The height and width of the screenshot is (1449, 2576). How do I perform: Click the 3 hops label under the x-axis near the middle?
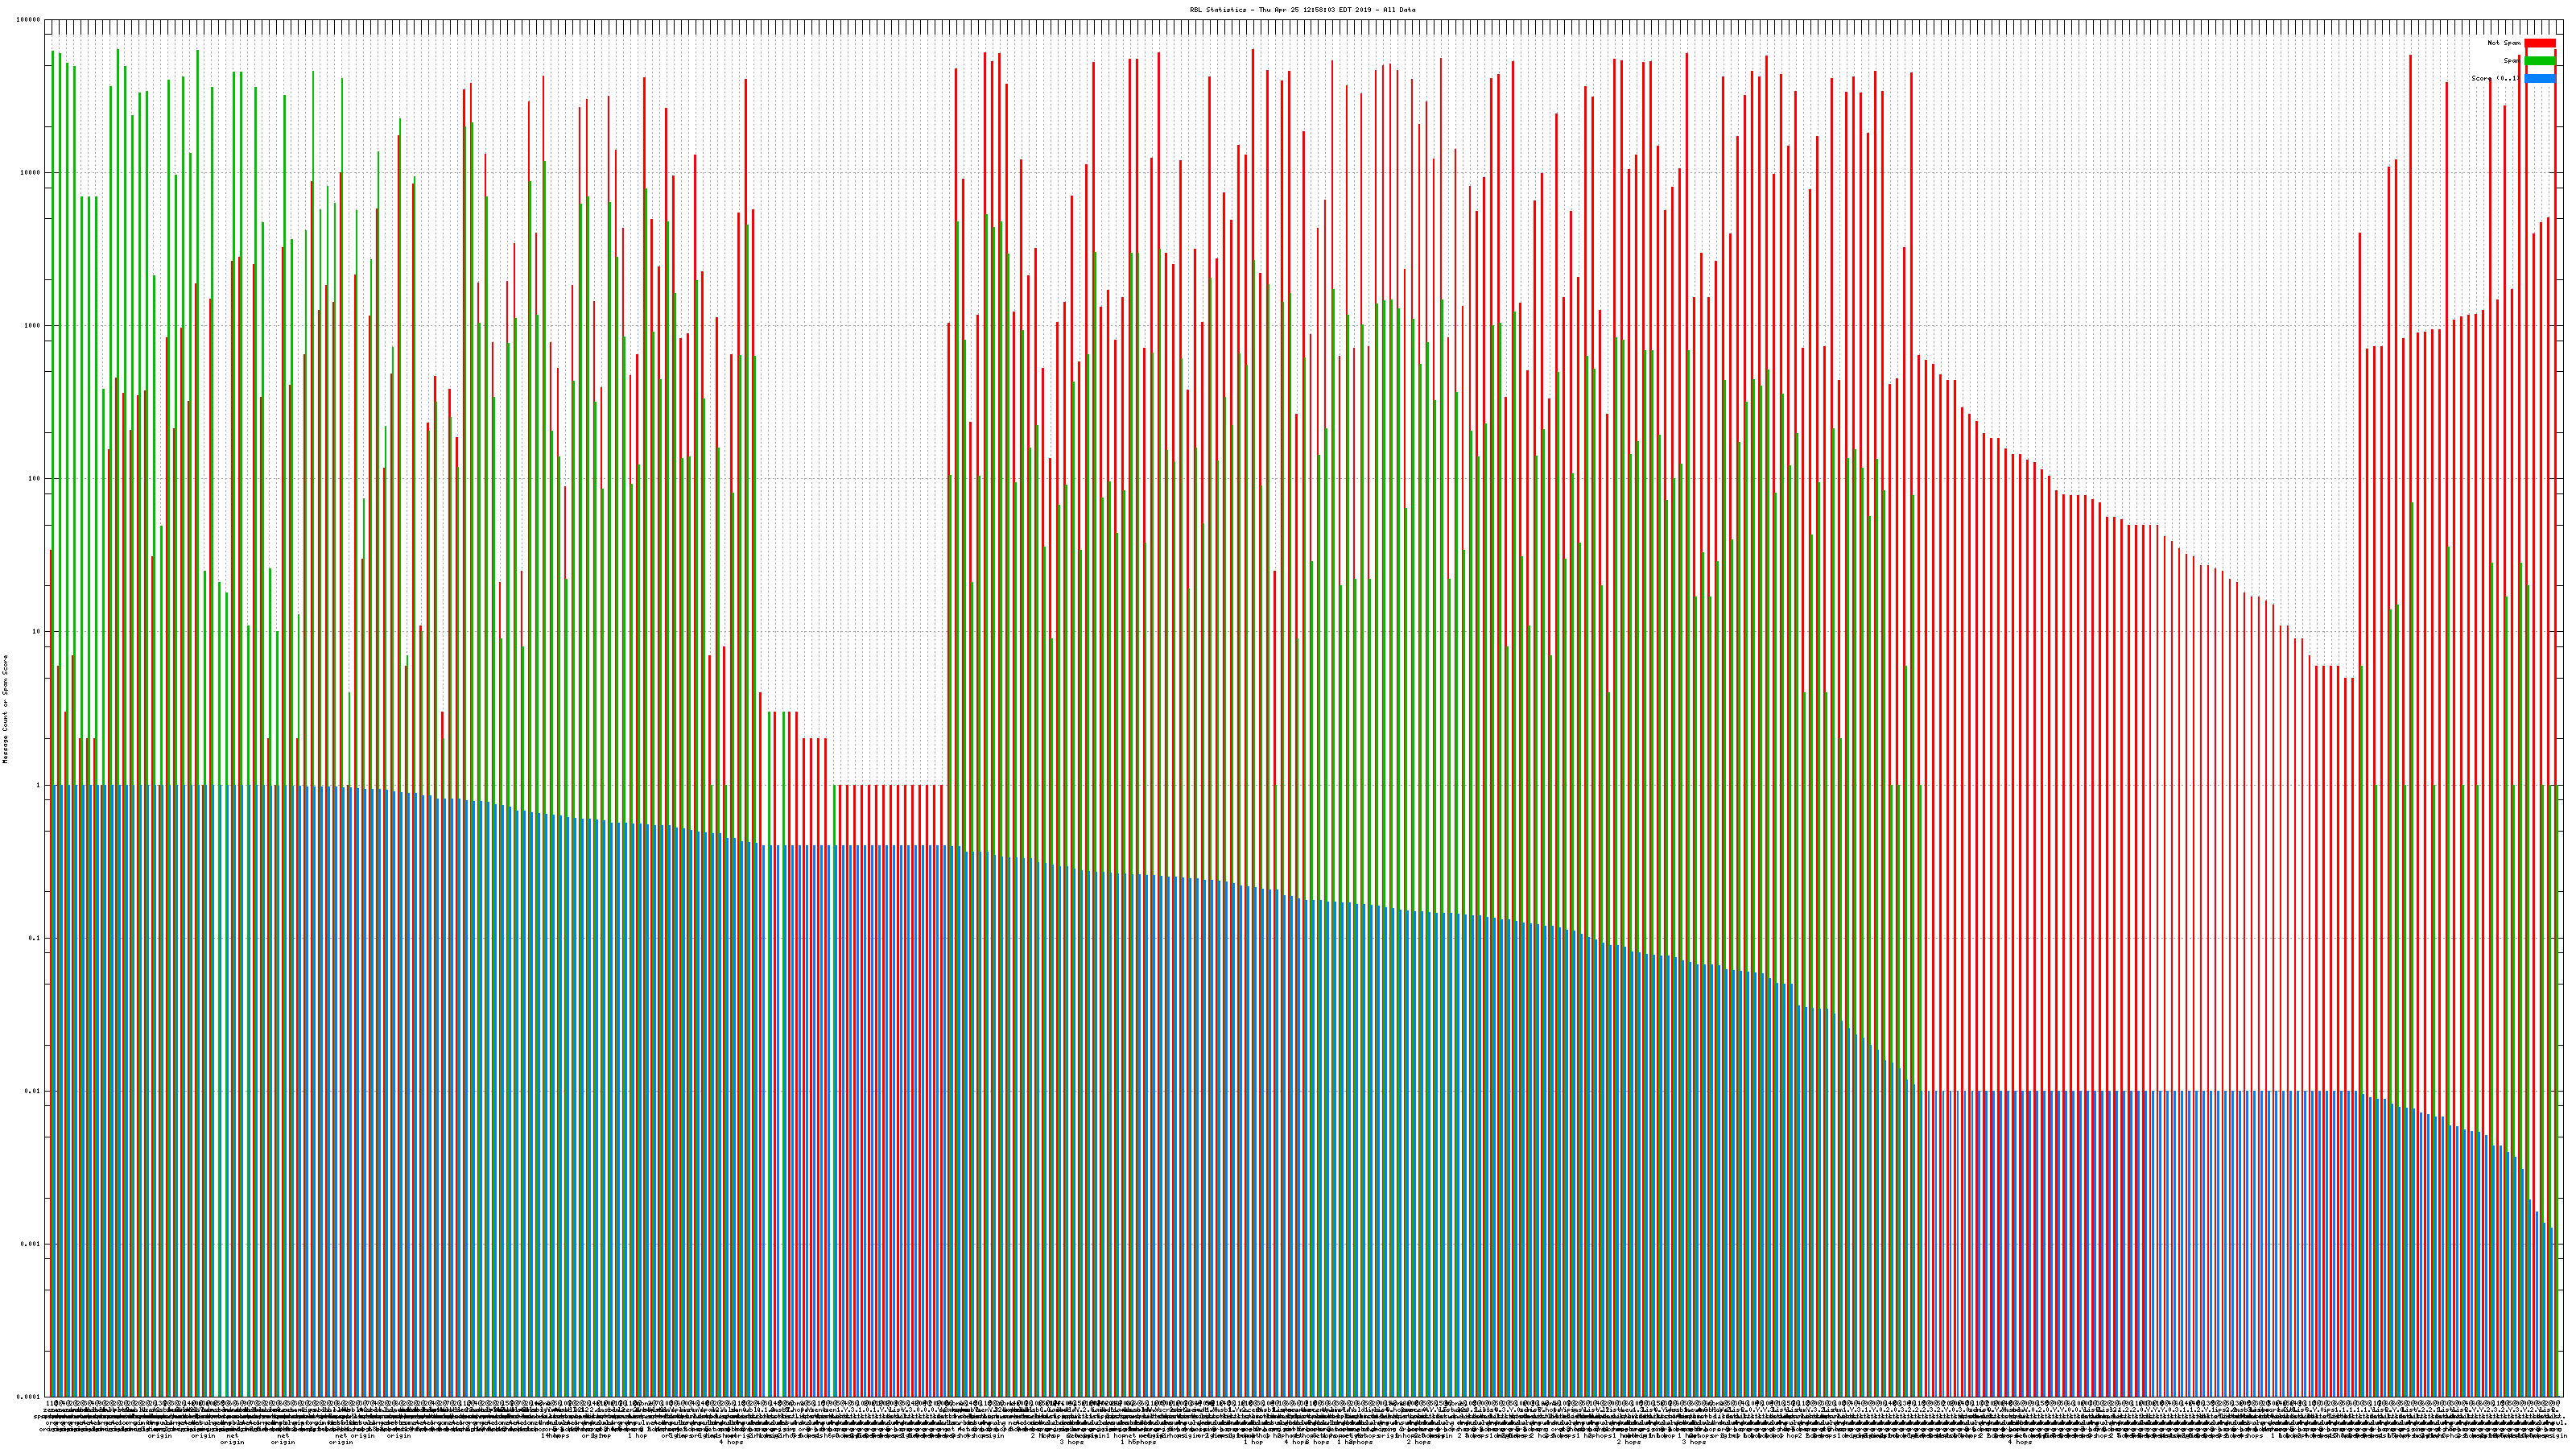(x=1071, y=1442)
